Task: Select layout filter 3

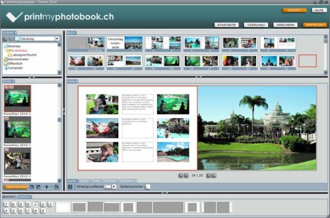Action: pos(50,204)
